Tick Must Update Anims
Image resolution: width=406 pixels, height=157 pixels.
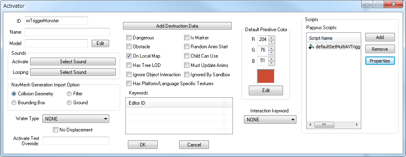[187, 65]
